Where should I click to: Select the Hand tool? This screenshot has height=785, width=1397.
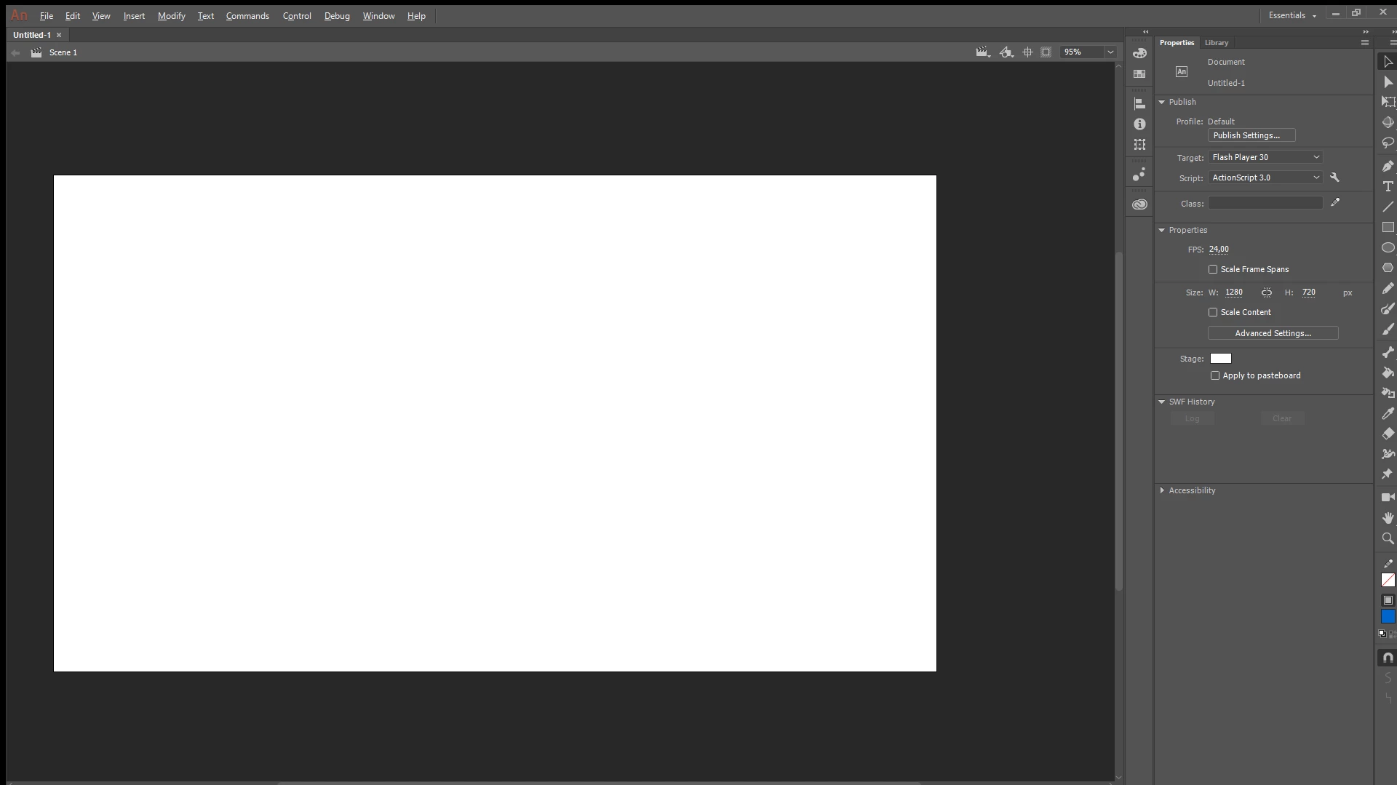[x=1388, y=518]
